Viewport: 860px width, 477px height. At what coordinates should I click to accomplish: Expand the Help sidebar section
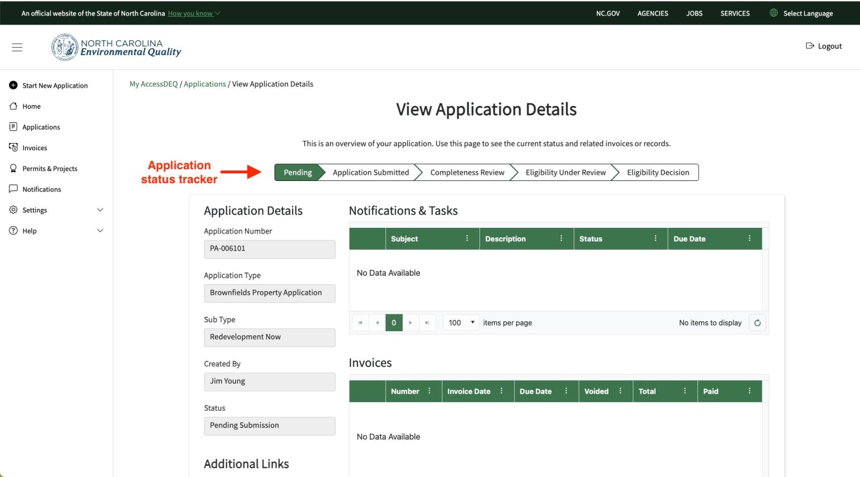coord(100,230)
